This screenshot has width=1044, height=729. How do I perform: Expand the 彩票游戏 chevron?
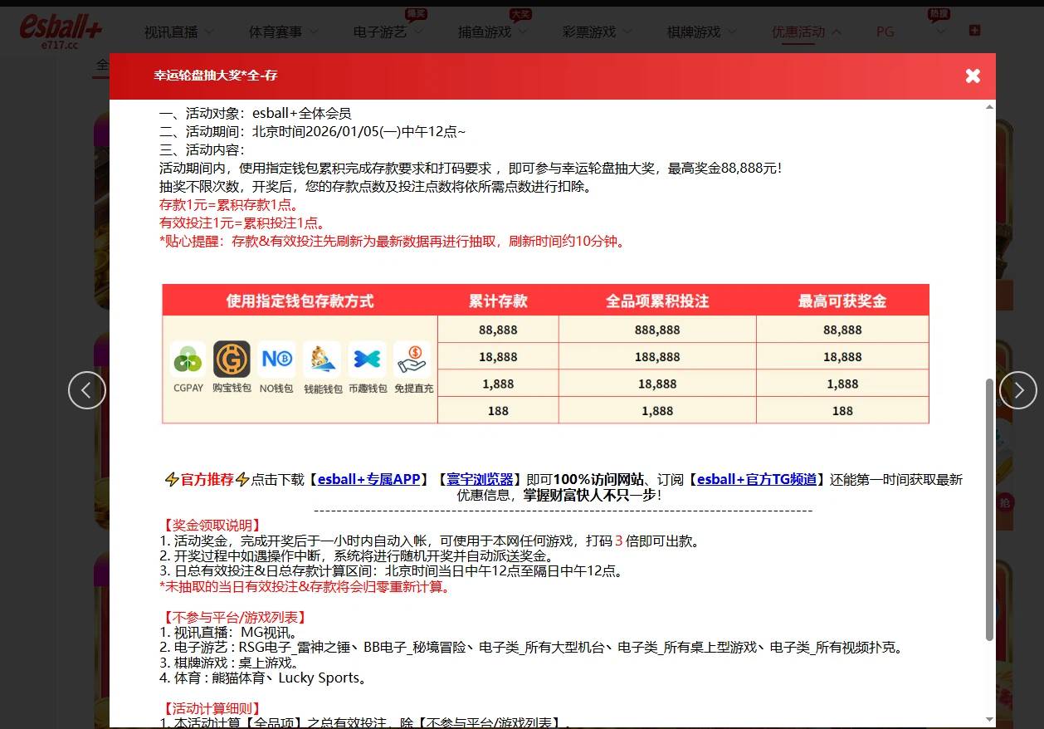627,32
